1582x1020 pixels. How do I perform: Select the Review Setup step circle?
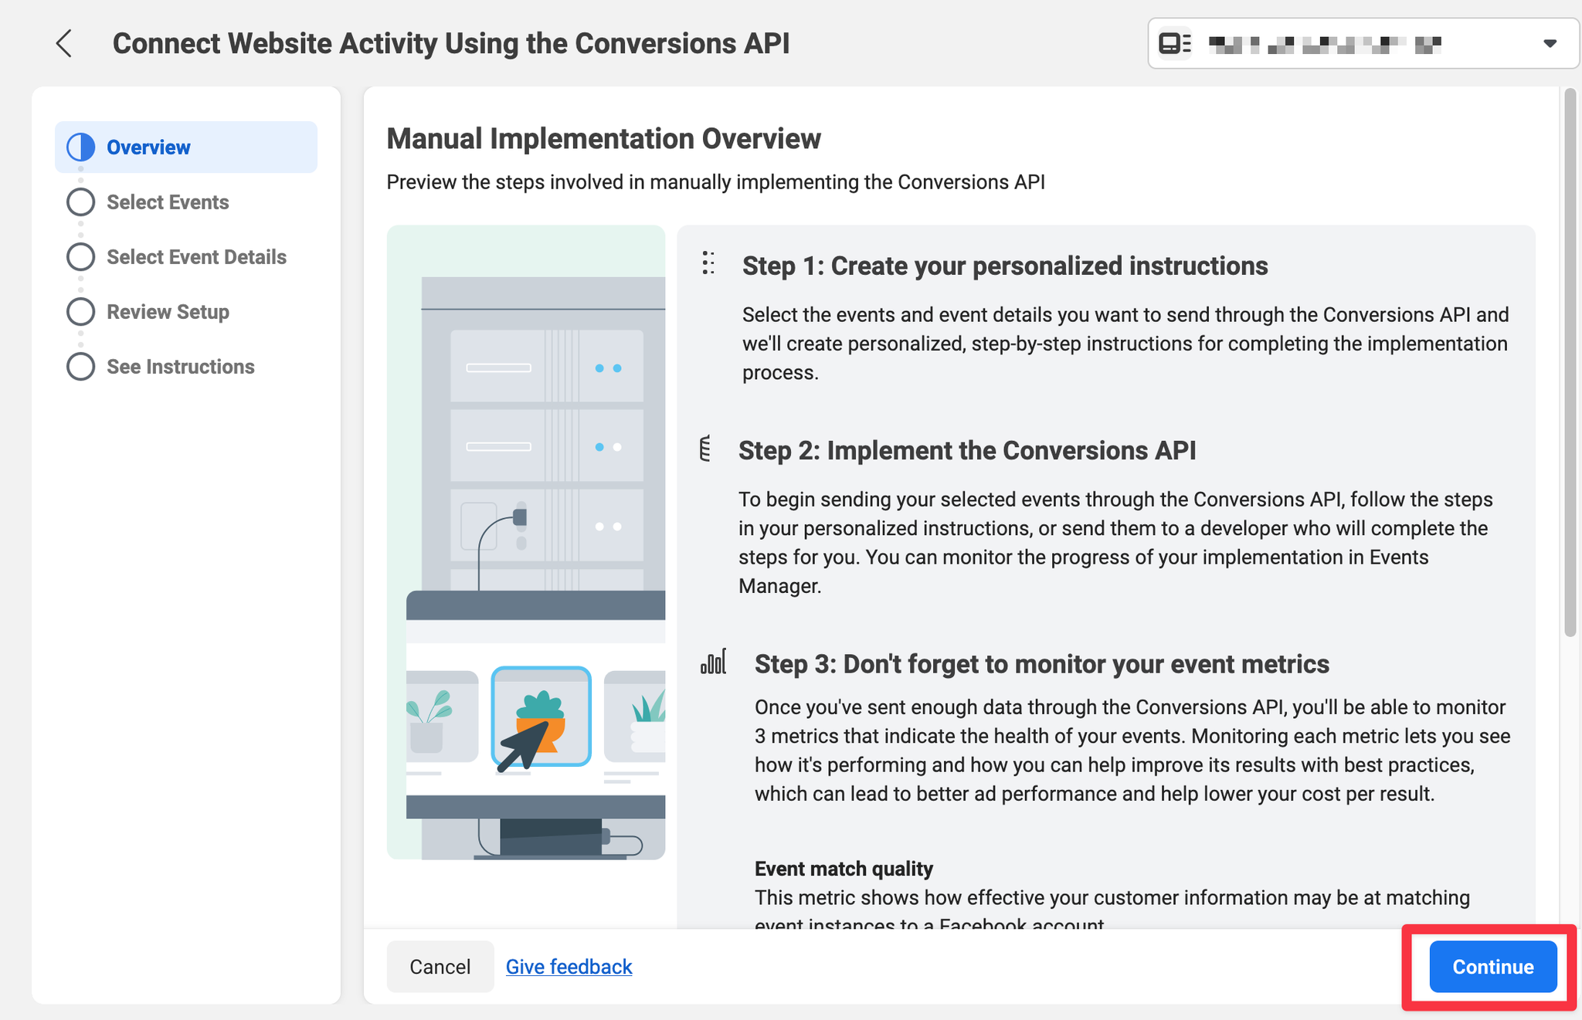[81, 311]
